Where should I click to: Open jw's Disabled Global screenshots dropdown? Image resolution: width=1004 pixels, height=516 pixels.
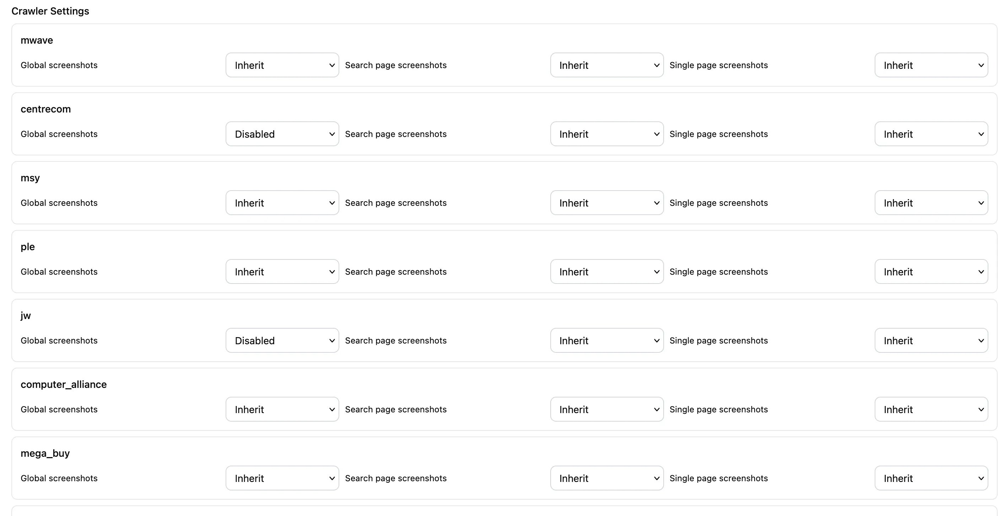[x=282, y=340]
